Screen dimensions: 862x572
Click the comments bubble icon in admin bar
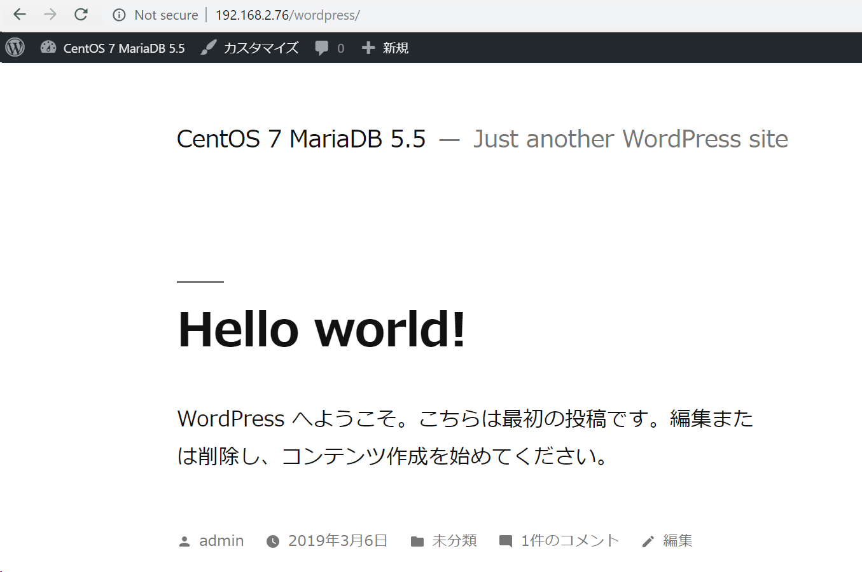[x=322, y=48]
